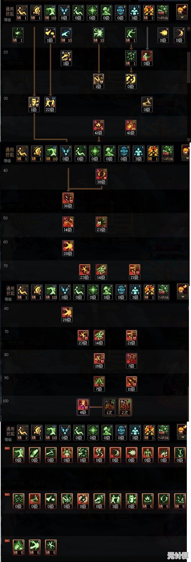Choose the 22级 skill icon
191x562 pixels.
pos(50,105)
